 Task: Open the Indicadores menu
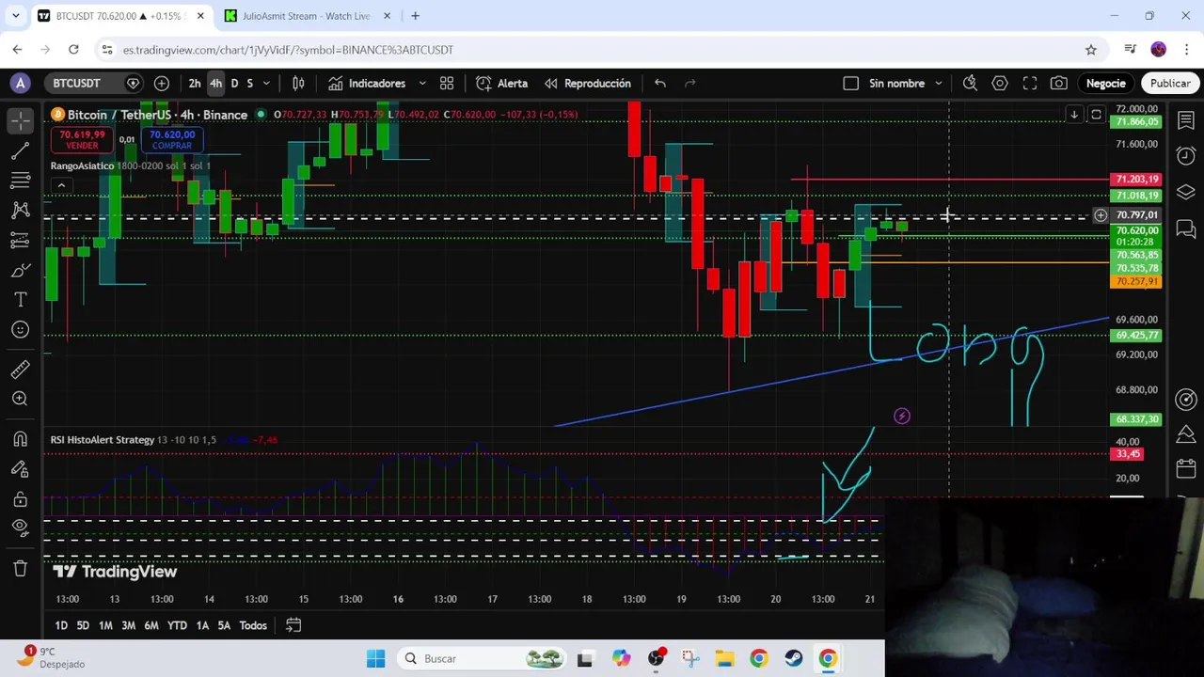[x=367, y=83]
